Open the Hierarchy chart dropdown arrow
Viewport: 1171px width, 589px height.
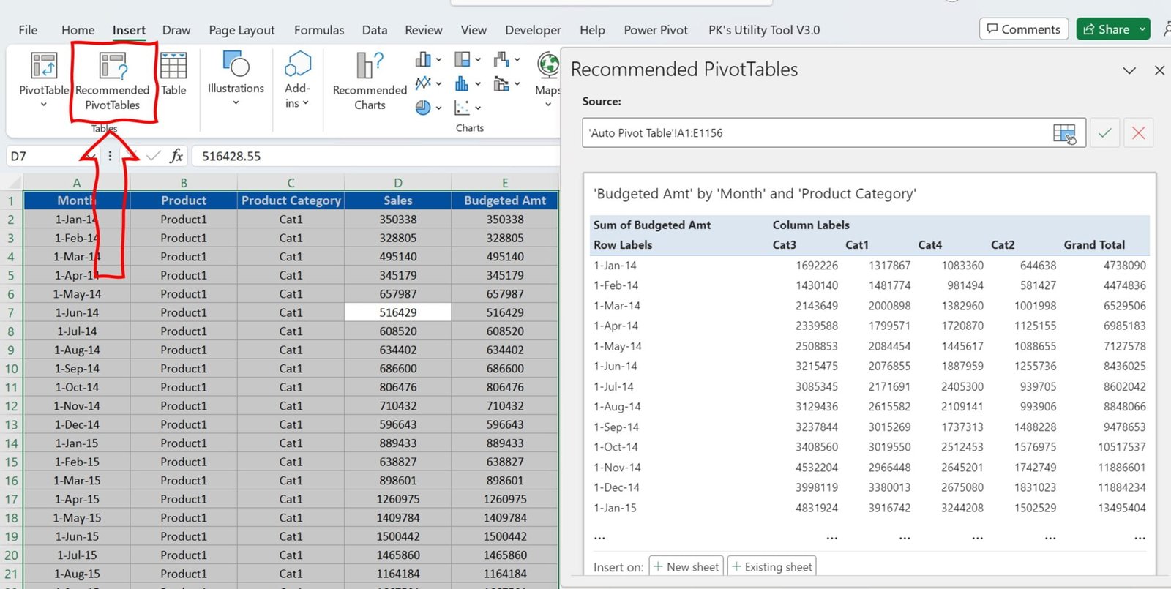click(x=477, y=60)
